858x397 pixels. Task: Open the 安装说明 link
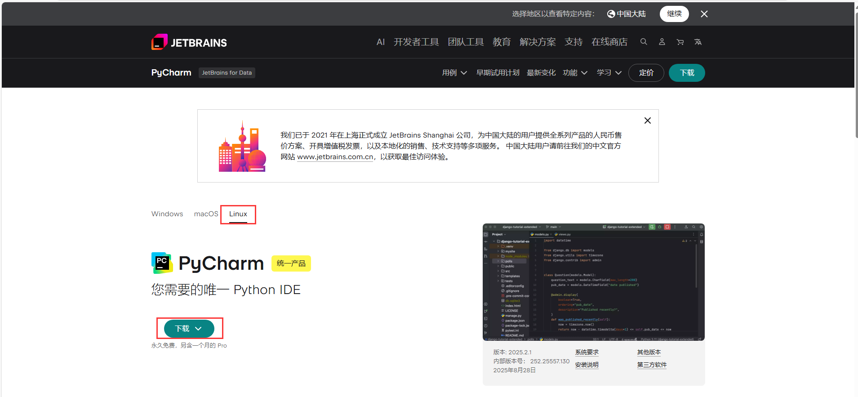(587, 365)
